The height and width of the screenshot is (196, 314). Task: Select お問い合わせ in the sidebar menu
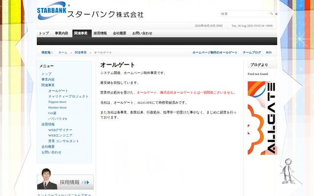tap(51, 152)
